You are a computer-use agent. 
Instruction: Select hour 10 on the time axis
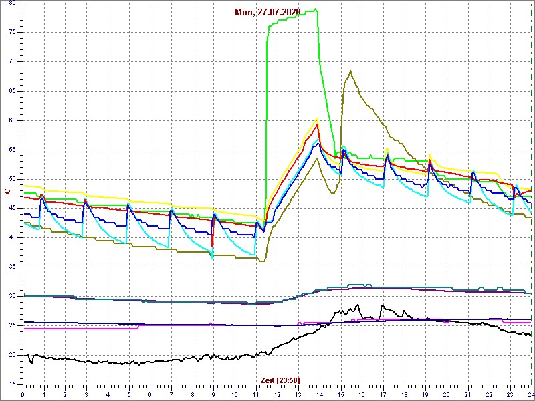235,394
